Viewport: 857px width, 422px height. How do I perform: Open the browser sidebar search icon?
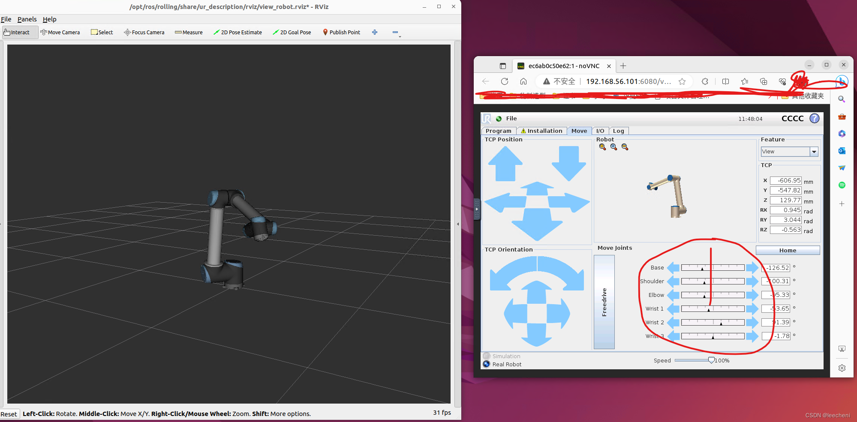[842, 99]
